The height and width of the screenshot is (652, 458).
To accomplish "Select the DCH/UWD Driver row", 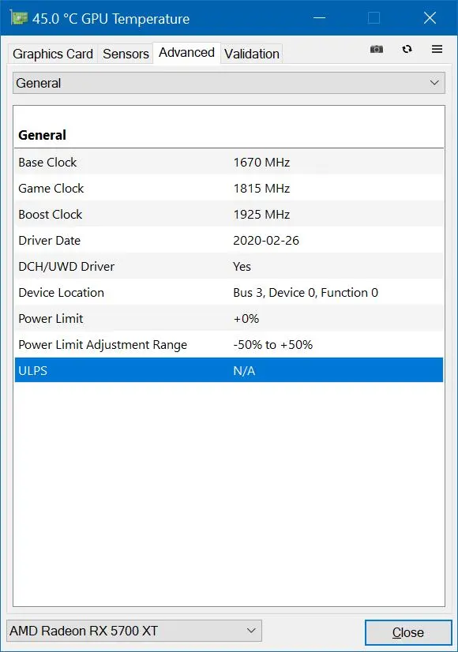I will pos(229,266).
